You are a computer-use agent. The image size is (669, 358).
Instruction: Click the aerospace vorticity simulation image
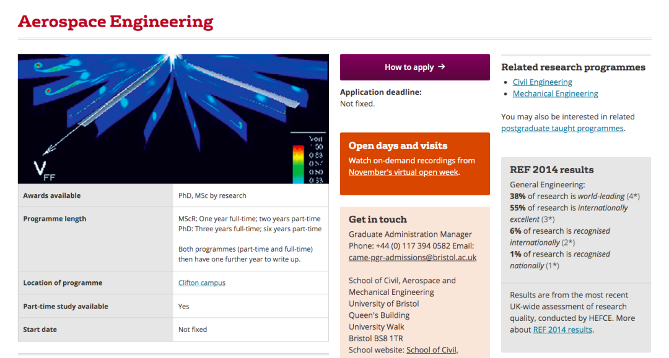[173, 119]
